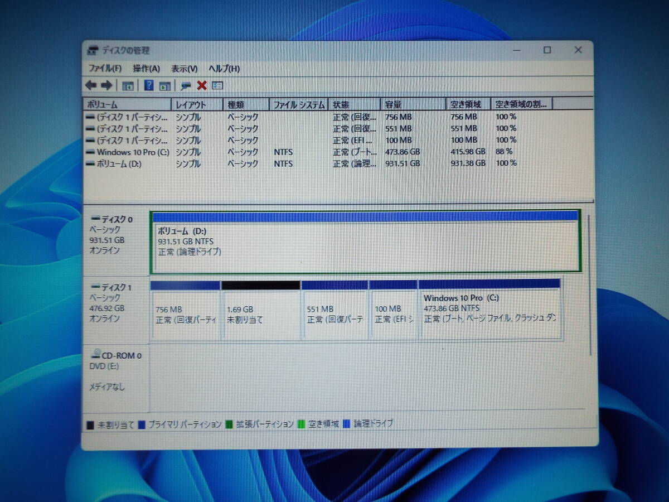Click the 88 % free percentage cell
669x502 pixels.
(x=504, y=151)
